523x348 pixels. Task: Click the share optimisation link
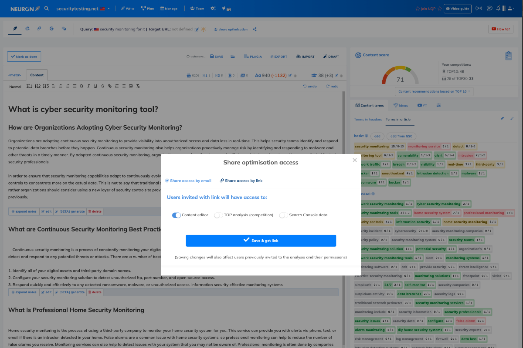(x=231, y=29)
